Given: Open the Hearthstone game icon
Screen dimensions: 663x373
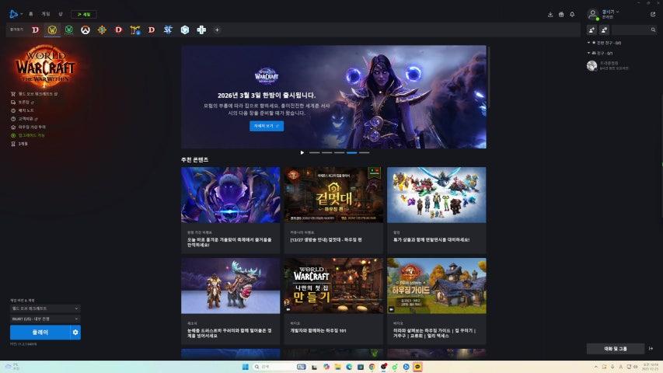Looking at the screenshot, I should [x=102, y=30].
